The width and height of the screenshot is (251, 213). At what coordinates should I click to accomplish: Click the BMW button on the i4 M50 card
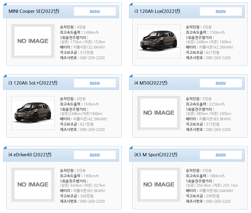(221, 83)
